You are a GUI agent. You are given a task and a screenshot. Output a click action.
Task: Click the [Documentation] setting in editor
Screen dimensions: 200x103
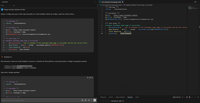click(x=115, y=27)
